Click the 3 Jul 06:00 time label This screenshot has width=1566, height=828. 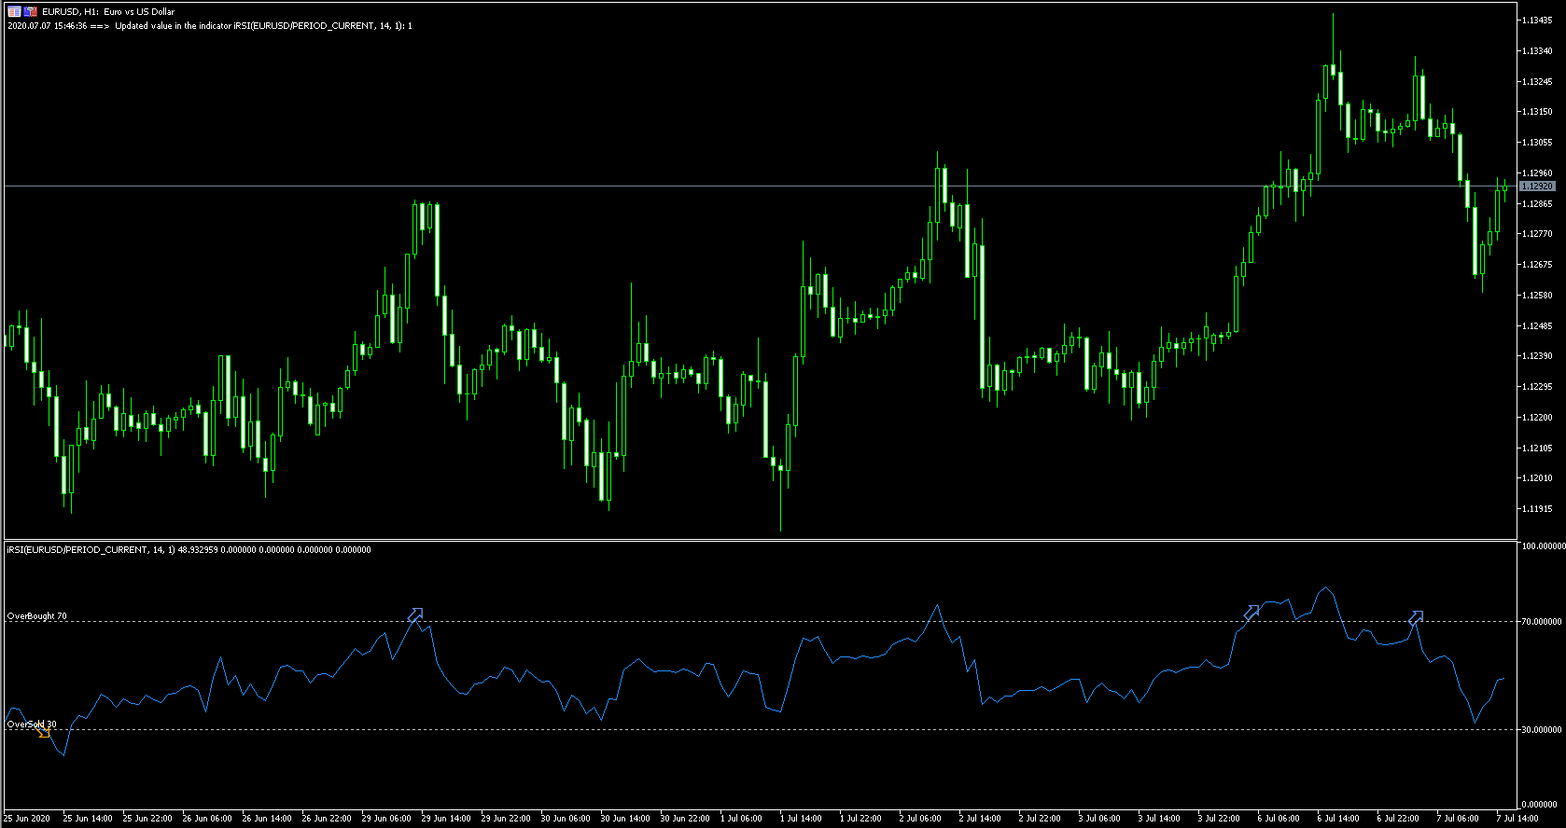[1099, 819]
